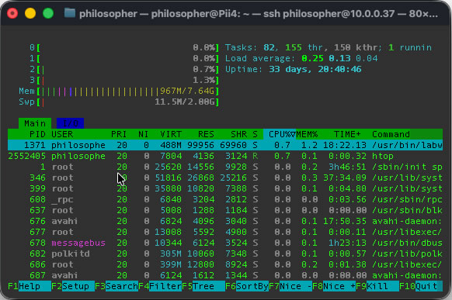Sort by the SHR column header

click(x=238, y=134)
